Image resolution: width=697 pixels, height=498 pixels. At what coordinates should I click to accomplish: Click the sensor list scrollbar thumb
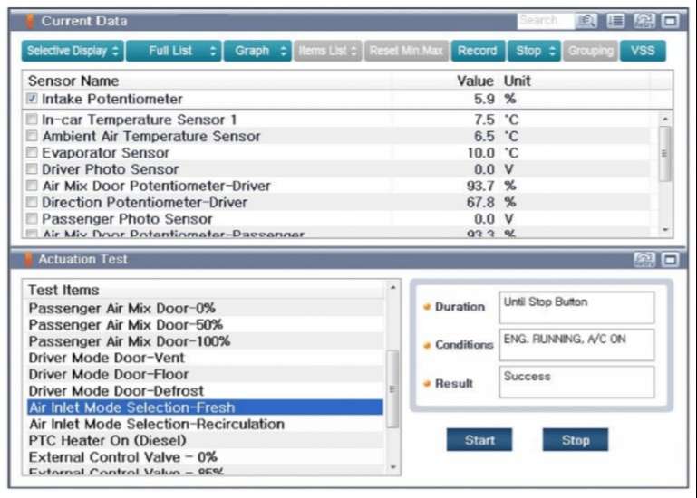(x=665, y=154)
